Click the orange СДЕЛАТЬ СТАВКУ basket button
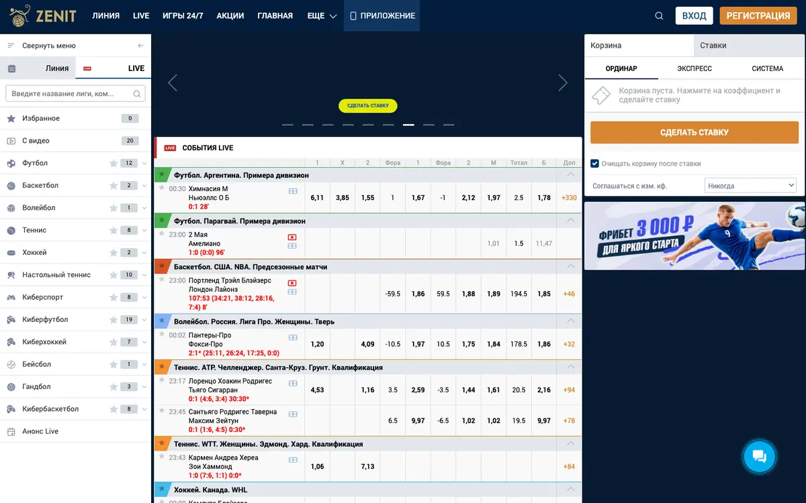 tap(695, 132)
